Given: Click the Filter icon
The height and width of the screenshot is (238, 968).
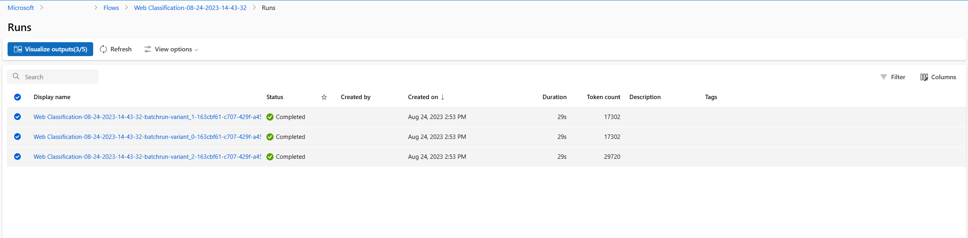Looking at the screenshot, I should click(884, 77).
